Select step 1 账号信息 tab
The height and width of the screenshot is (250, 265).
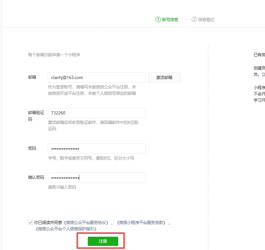(x=167, y=20)
